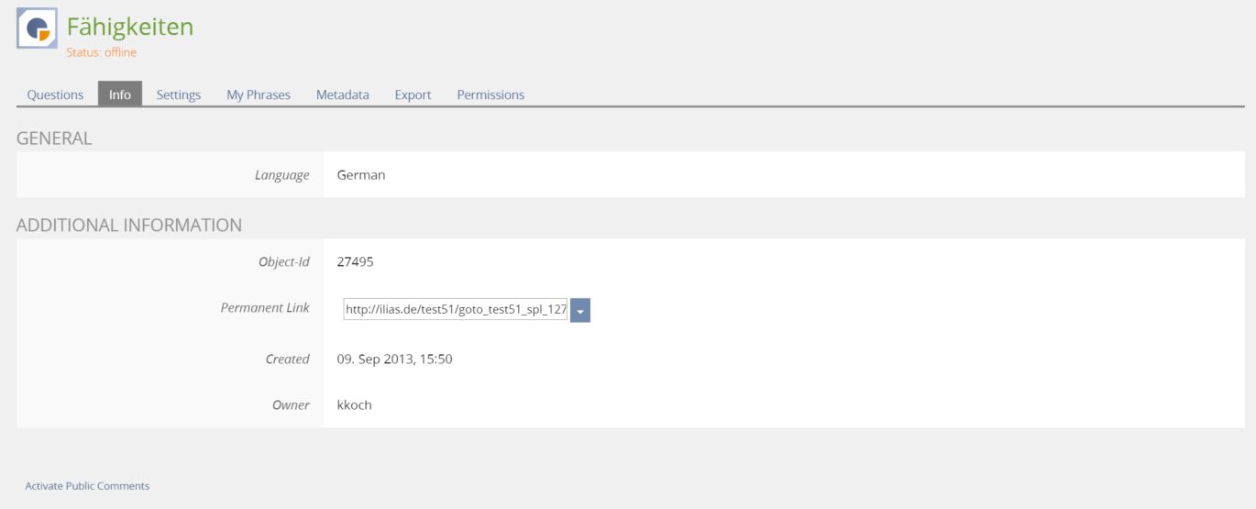
Task: Open the Permissions tab
Action: tap(490, 94)
